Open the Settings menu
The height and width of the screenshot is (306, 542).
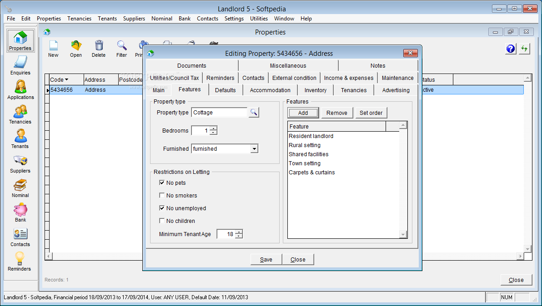[234, 19]
